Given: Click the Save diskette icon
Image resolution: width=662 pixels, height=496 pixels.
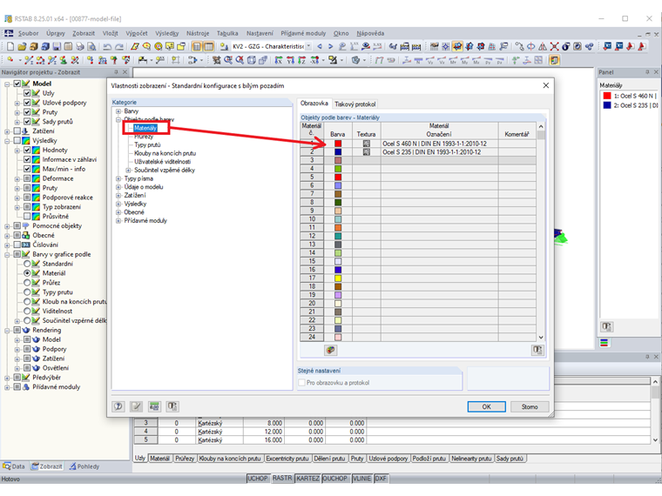Looking at the screenshot, I should (57, 46).
